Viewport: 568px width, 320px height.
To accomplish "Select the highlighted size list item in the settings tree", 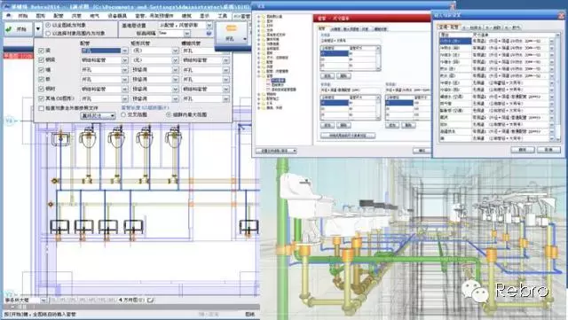I will pos(278,81).
